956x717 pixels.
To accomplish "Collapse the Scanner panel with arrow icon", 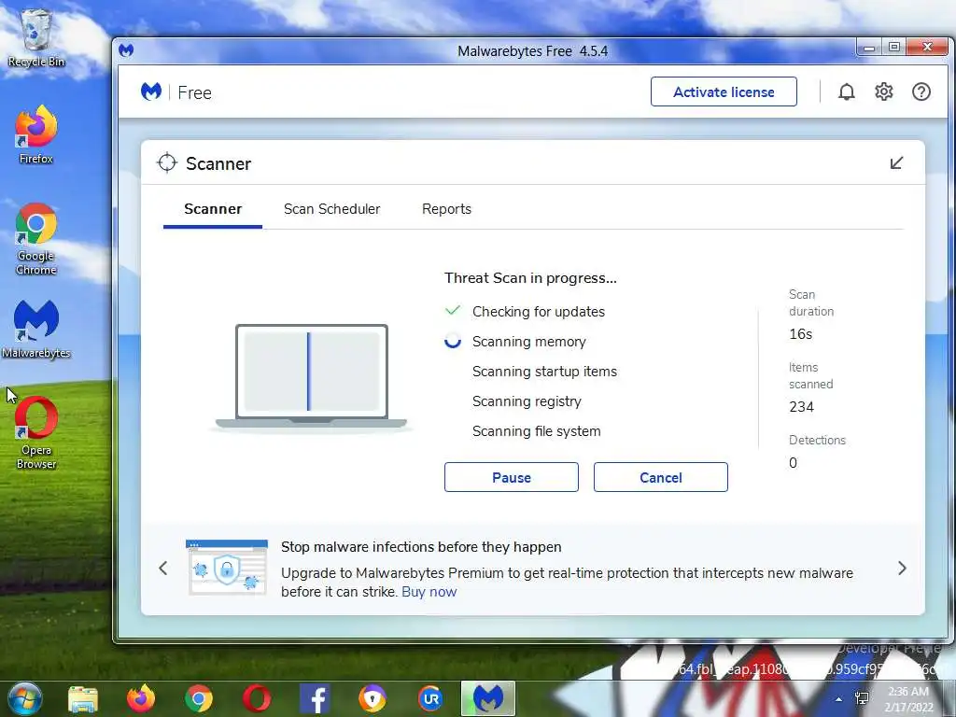I will pyautogui.click(x=896, y=162).
